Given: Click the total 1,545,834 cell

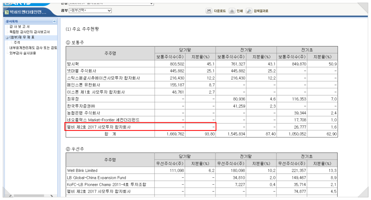Looking at the screenshot, I should tap(231, 134).
